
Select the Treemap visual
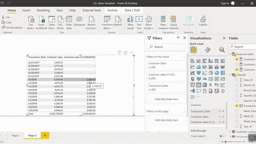223,73
